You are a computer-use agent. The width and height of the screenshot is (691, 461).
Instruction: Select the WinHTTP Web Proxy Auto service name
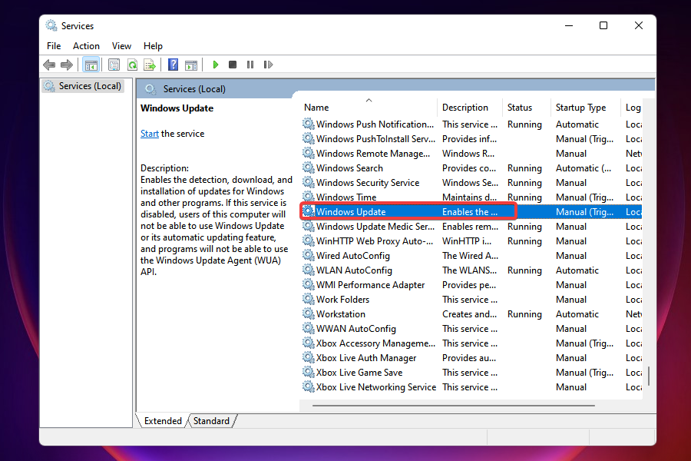[375, 240]
